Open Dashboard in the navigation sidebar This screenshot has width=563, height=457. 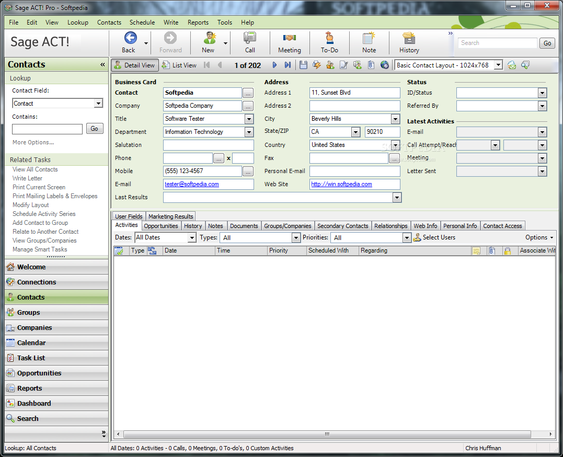[57, 404]
